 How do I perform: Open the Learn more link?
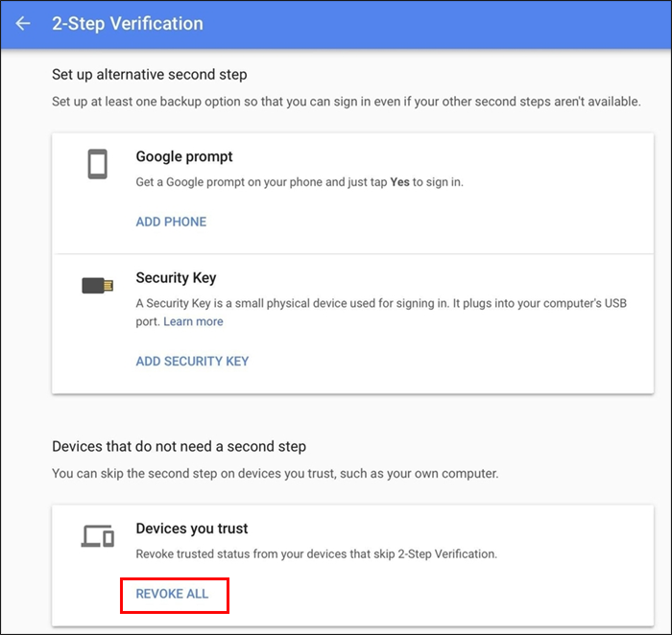(x=193, y=321)
